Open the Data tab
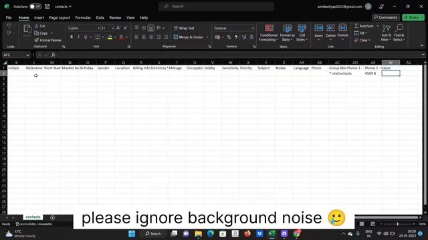The image size is (428, 240). (x=100, y=18)
